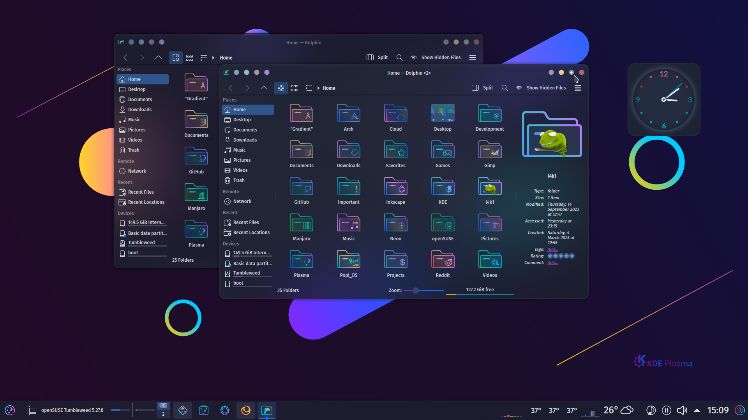Click the Add... link next to Comment

click(552, 262)
